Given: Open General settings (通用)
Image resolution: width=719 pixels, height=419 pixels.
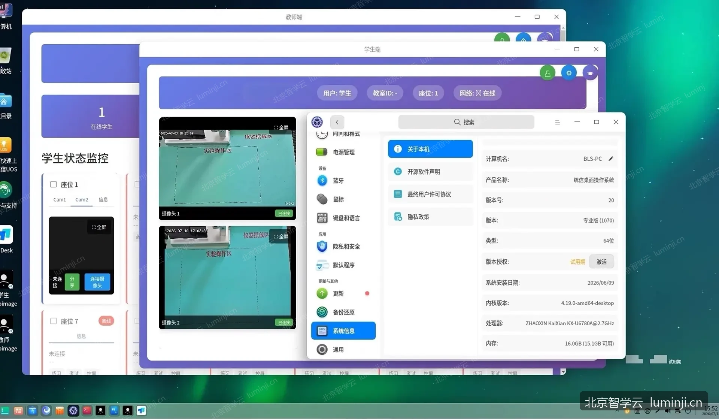Looking at the screenshot, I should click(x=343, y=350).
